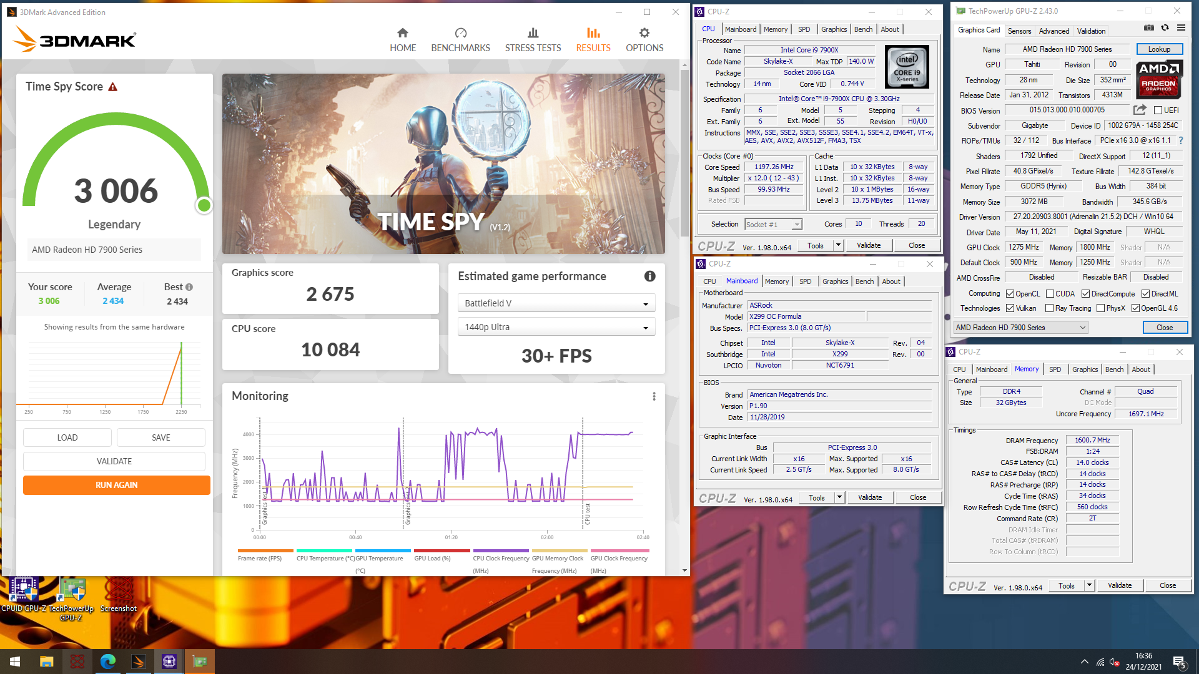Open TechPowerUp GPU-Z desktop shortcut
This screenshot has width=1199, height=674.
click(71, 599)
